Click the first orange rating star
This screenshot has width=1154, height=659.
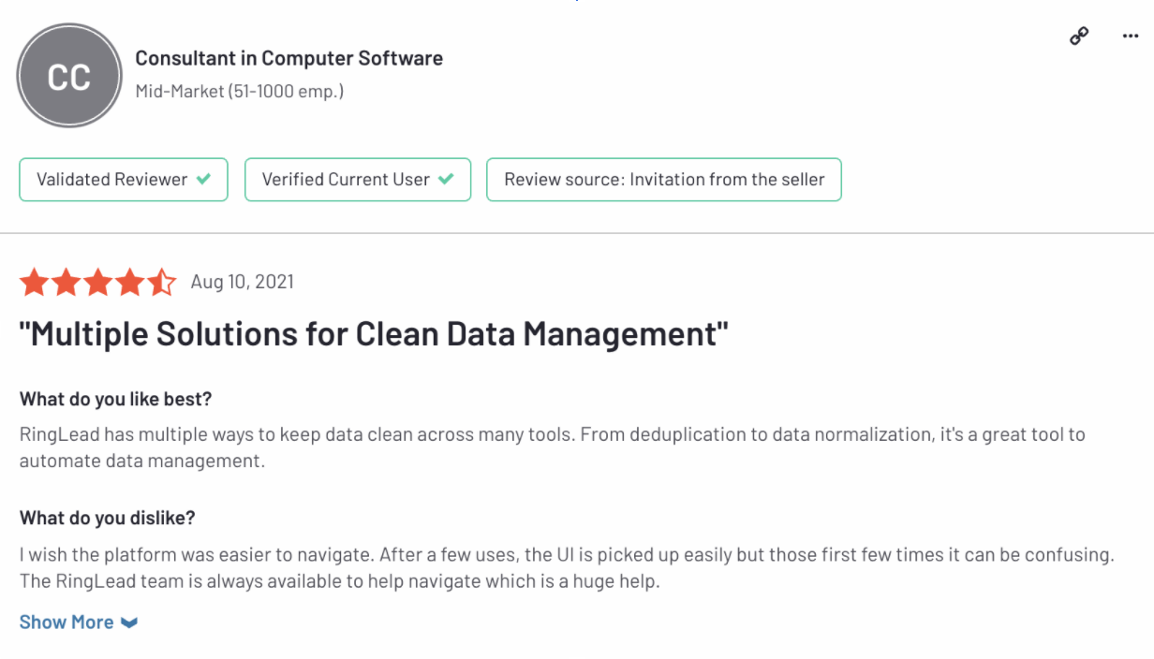click(34, 282)
